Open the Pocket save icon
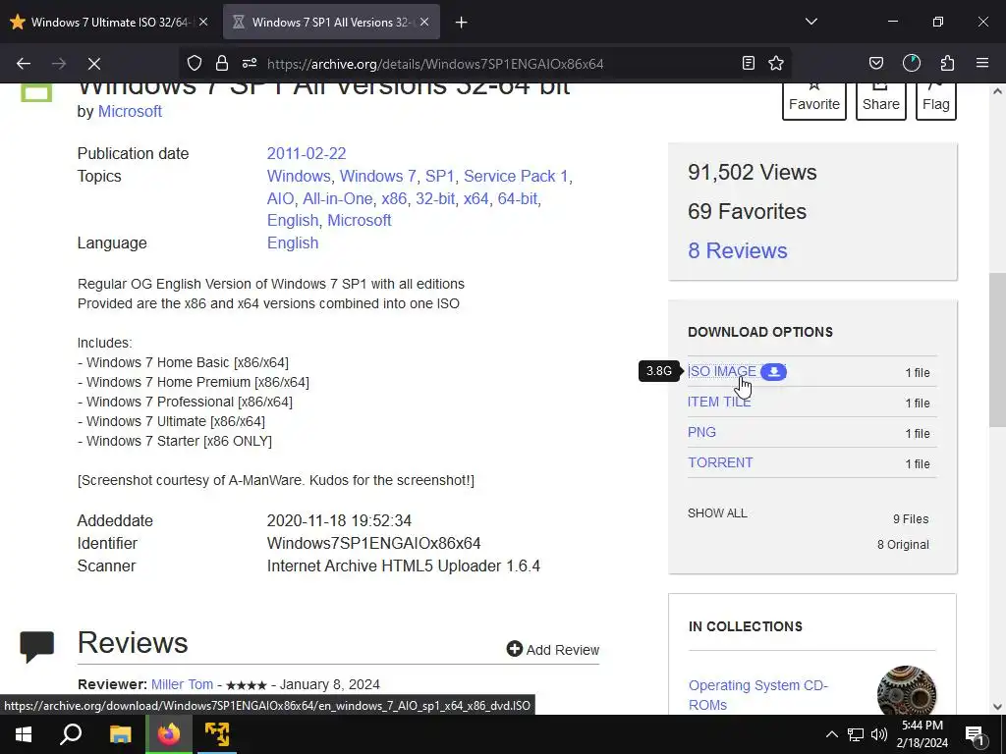This screenshot has height=754, width=1006. (875, 63)
